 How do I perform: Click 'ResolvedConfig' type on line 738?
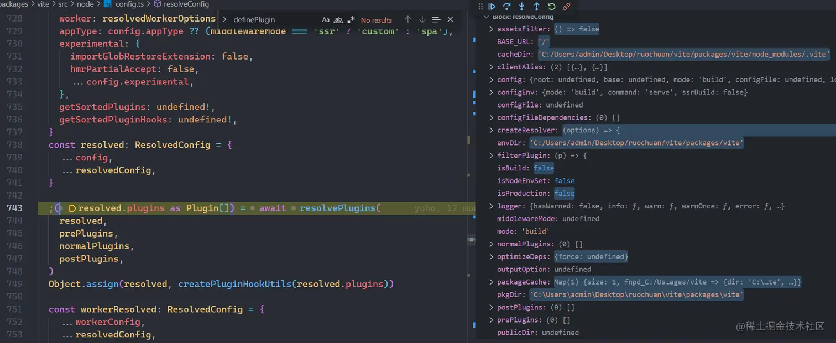pos(173,145)
